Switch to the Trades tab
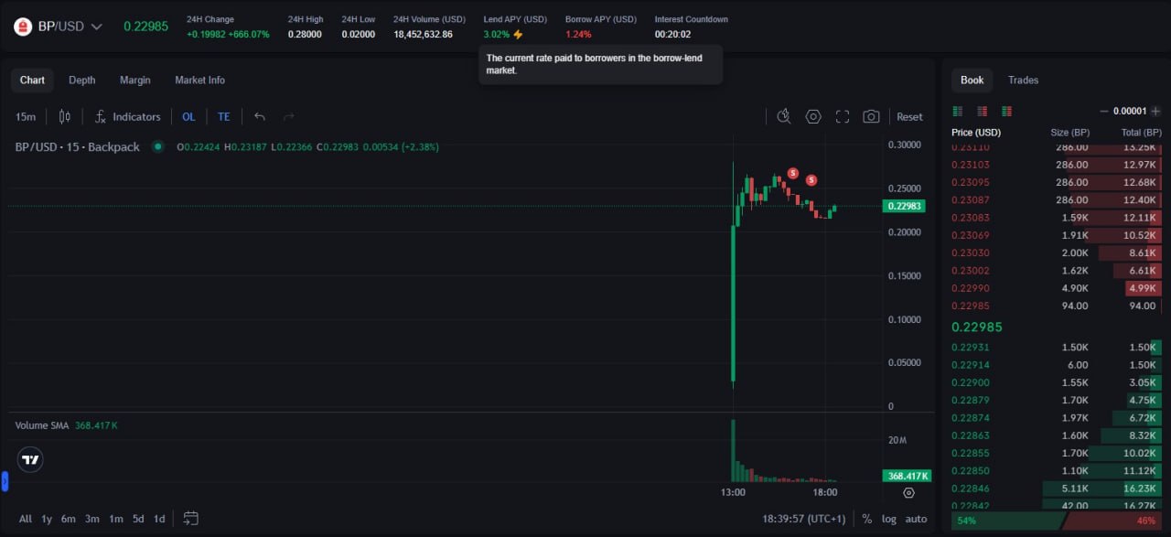 pyautogui.click(x=1023, y=81)
